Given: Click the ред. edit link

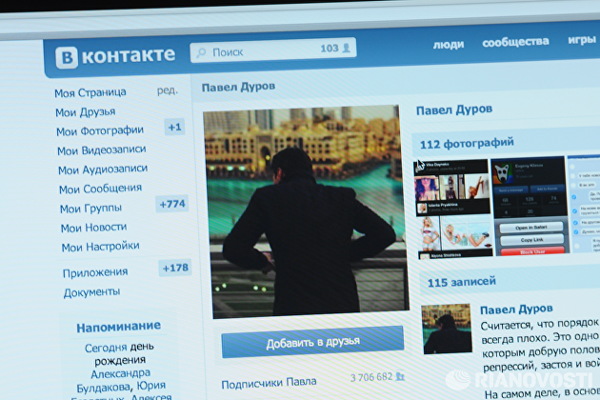Looking at the screenshot, I should pyautogui.click(x=168, y=90).
